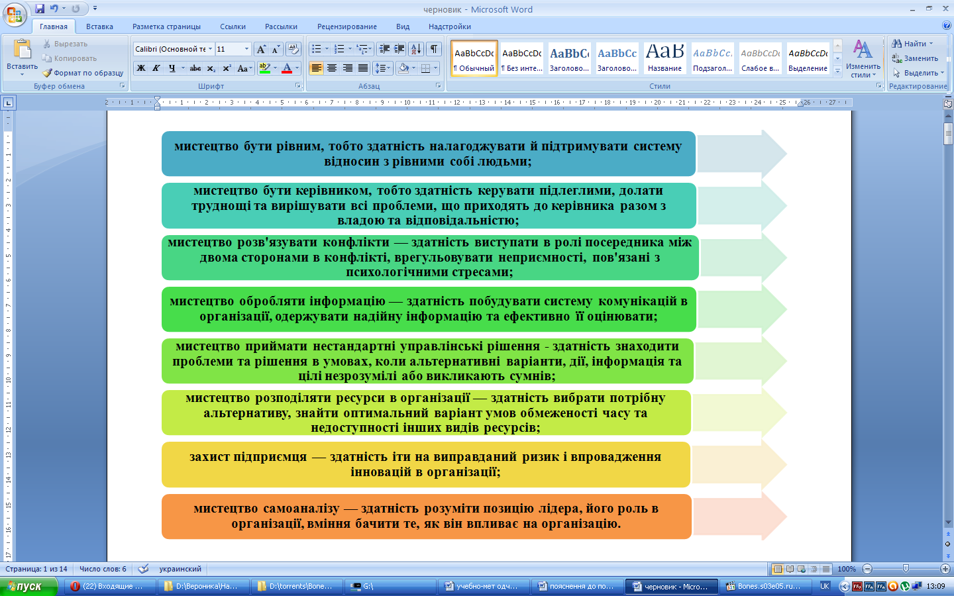Decrease the paragraph indent
954x596 pixels.
[384, 49]
